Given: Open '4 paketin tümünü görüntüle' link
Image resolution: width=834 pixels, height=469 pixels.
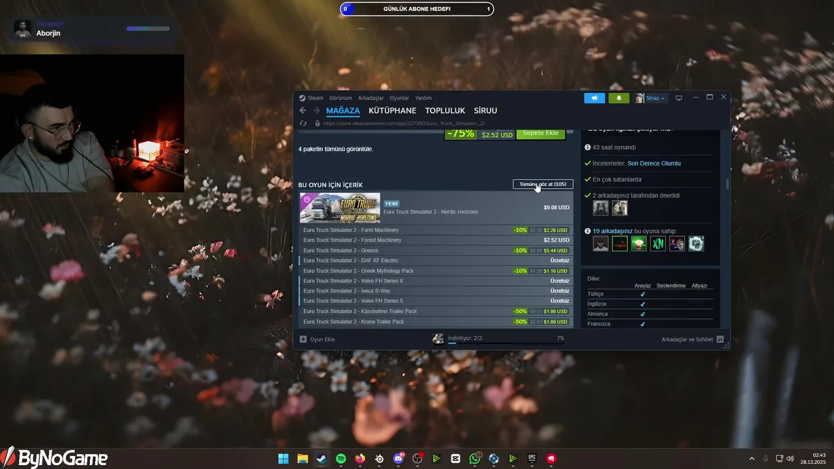Looking at the screenshot, I should tap(336, 149).
